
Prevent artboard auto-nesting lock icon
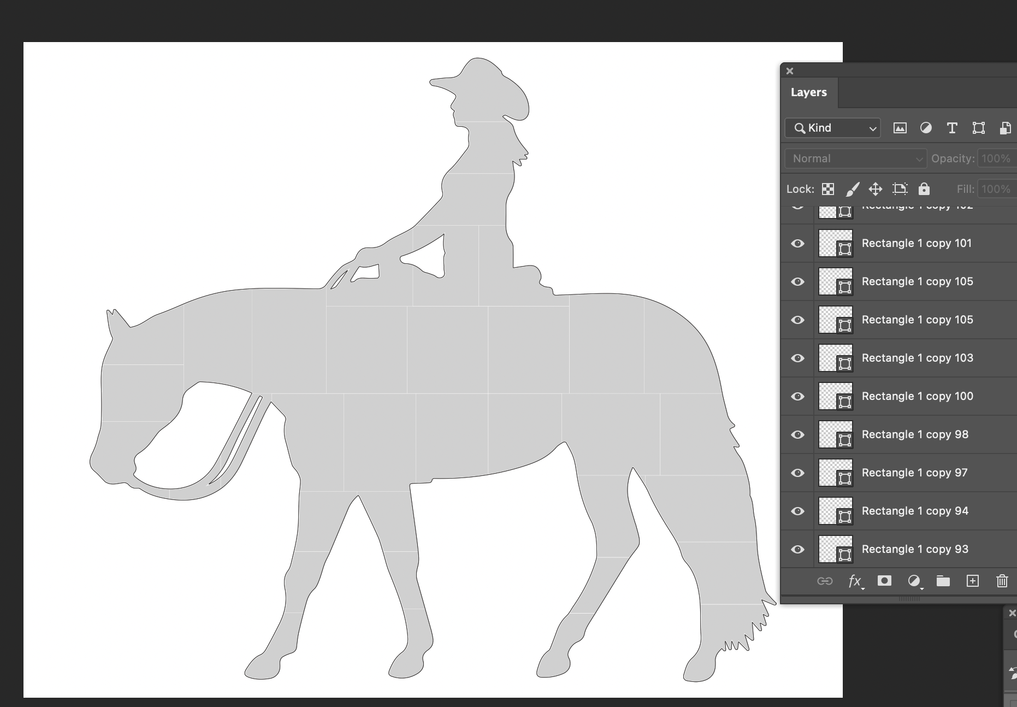point(900,189)
